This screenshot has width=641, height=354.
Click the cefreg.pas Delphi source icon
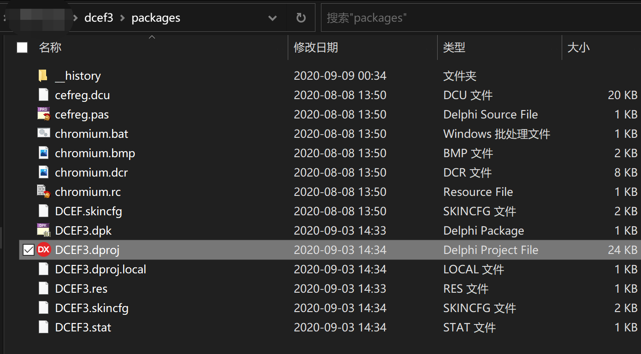43,114
